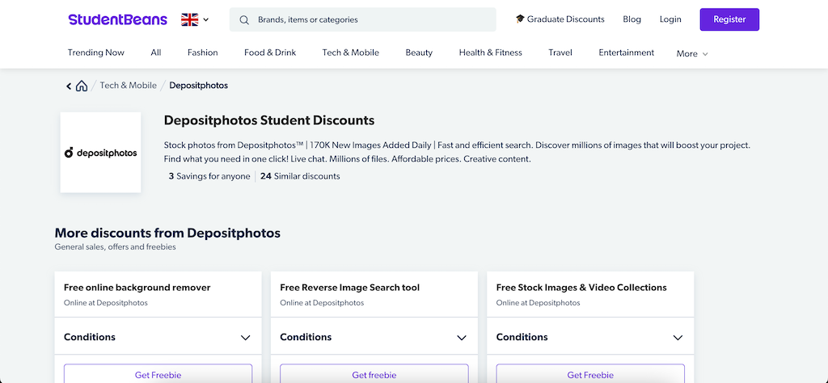Open the Entertainment category
The height and width of the screenshot is (383, 828).
tap(627, 53)
